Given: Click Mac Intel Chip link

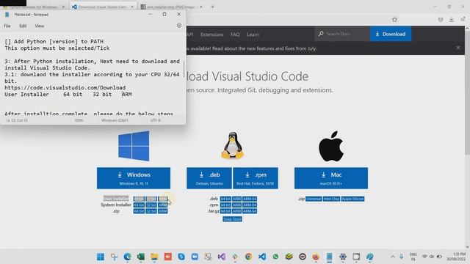Looking at the screenshot, I should coord(331,199).
